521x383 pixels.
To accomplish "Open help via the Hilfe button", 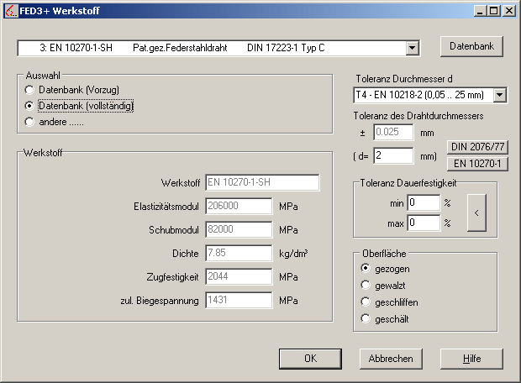I will 471,358.
